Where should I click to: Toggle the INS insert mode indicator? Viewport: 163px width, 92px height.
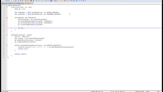click(158, 91)
